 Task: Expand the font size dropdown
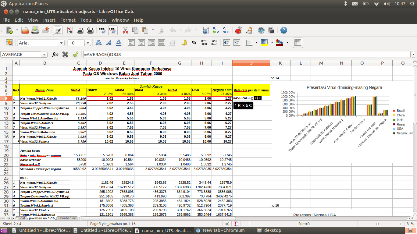[x=88, y=43]
